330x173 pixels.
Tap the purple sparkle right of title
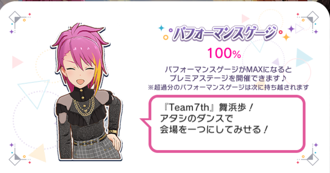coord(291,29)
